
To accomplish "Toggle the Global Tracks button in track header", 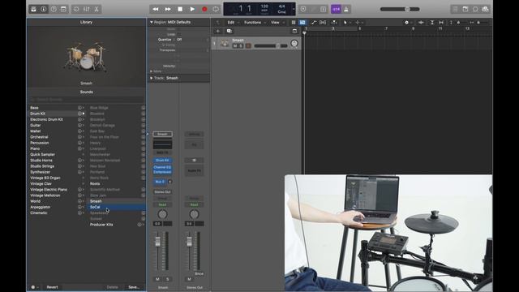I will (294, 31).
